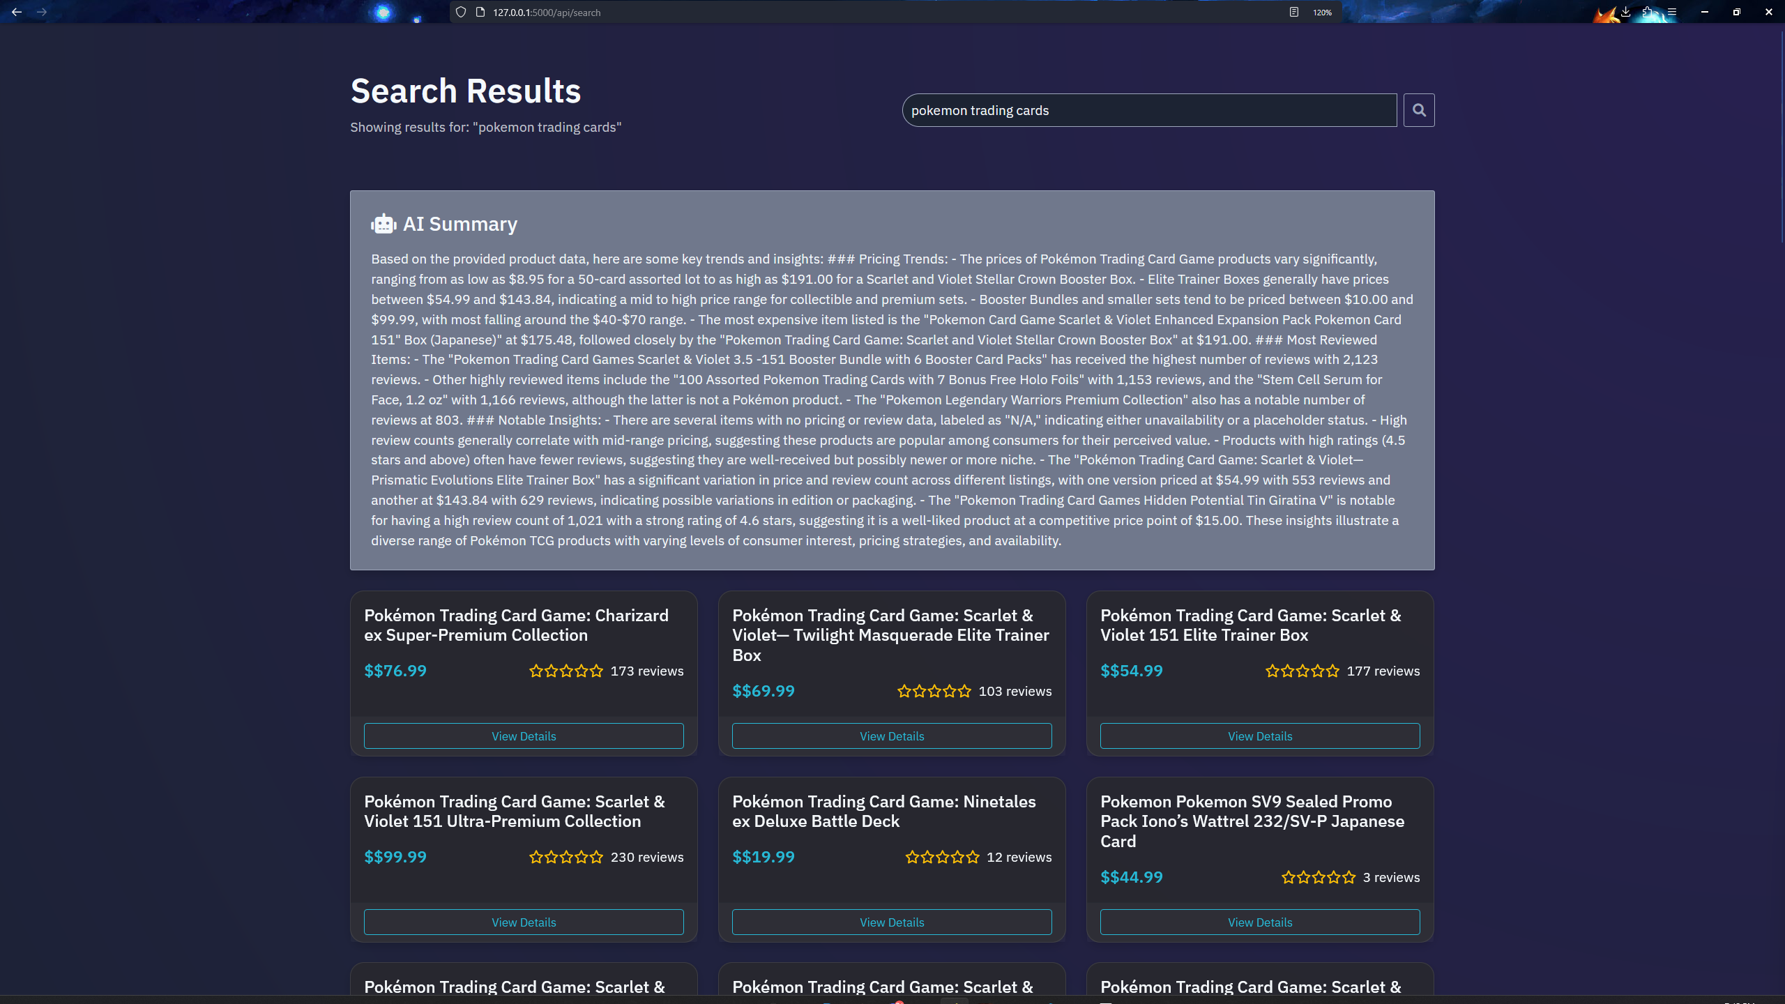Click the address bar URL text
The height and width of the screenshot is (1004, 1785).
[x=547, y=13]
